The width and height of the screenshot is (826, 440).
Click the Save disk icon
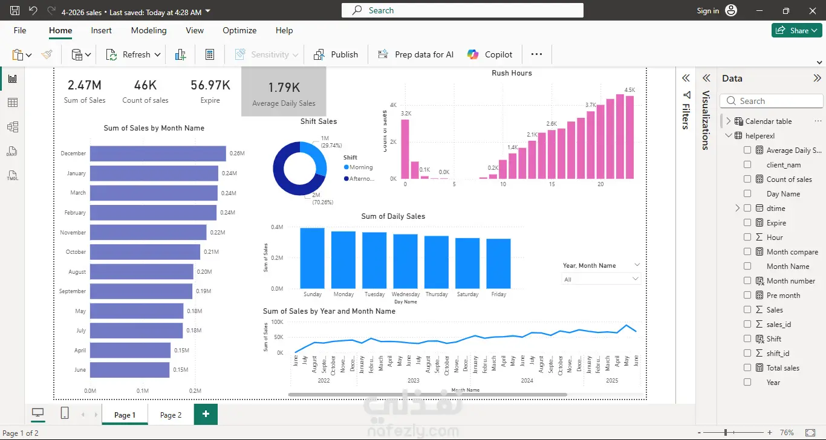[15, 10]
